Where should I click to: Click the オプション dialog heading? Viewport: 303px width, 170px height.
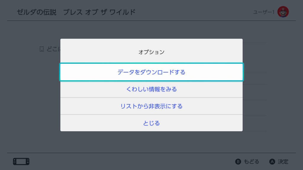(151, 52)
